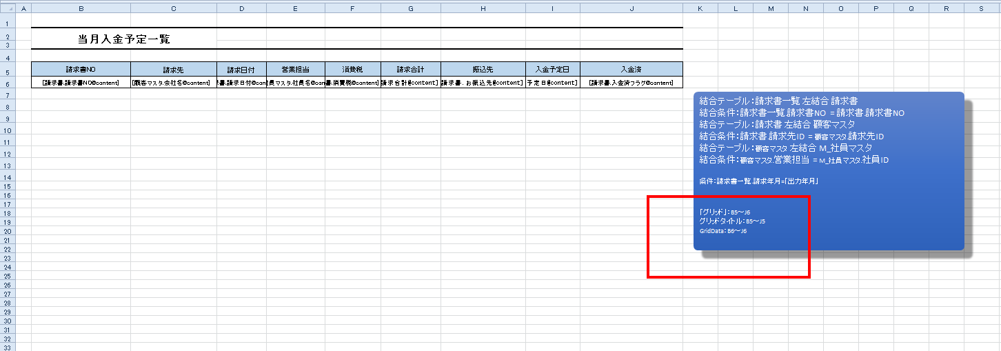Click the 請求日付@content data cell
The height and width of the screenshot is (351, 1001).
coord(241,83)
